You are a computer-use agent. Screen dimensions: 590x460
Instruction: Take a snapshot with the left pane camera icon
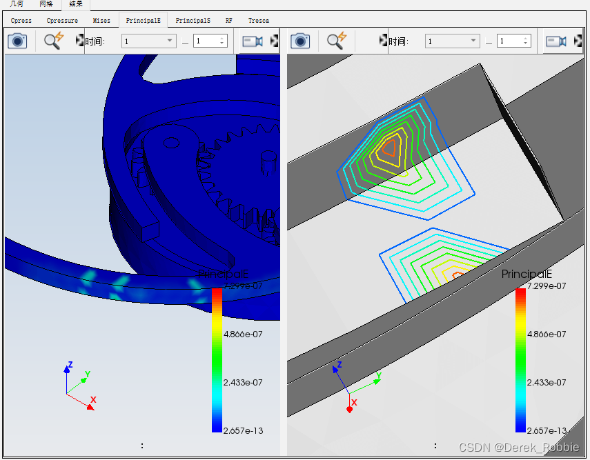pyautogui.click(x=17, y=41)
